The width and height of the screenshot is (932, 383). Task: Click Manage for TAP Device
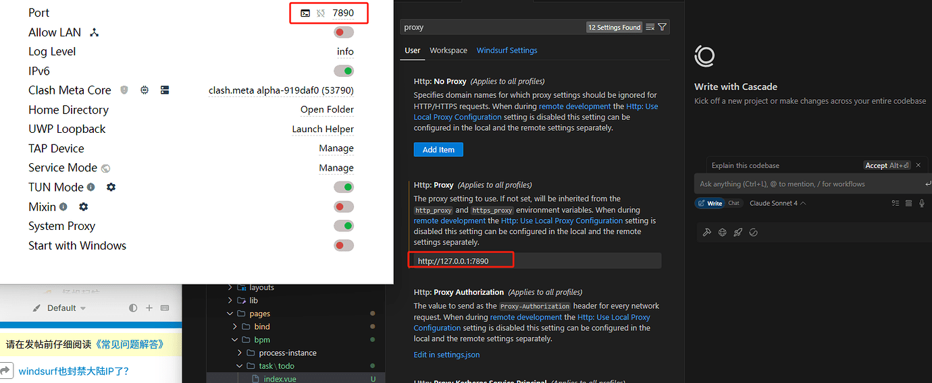tap(336, 148)
